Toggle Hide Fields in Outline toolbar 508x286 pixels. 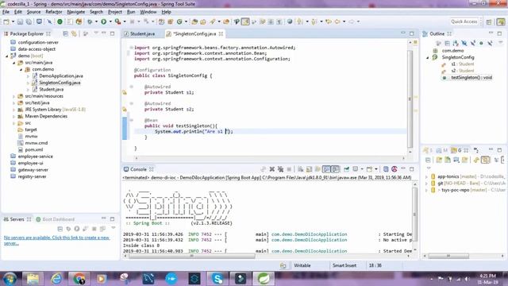pyautogui.click(x=464, y=43)
